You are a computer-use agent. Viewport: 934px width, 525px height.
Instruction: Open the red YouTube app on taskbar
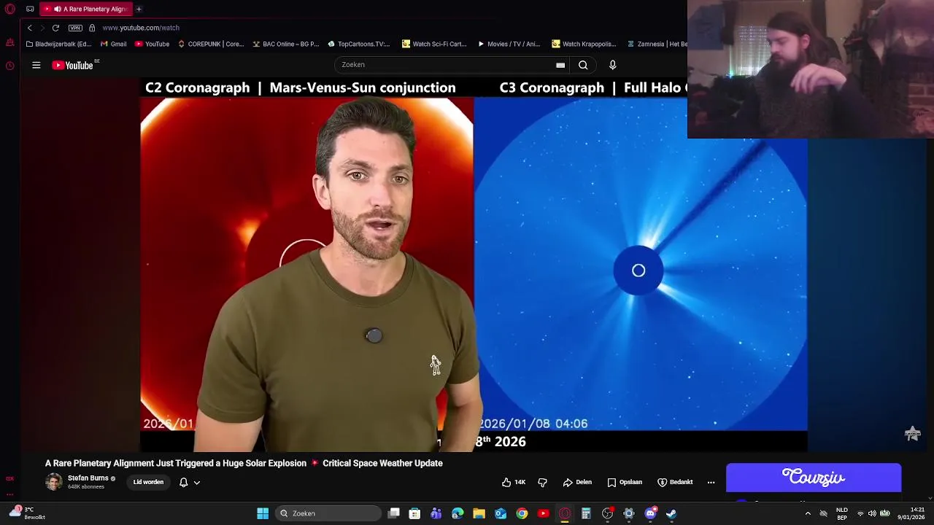pos(543,513)
